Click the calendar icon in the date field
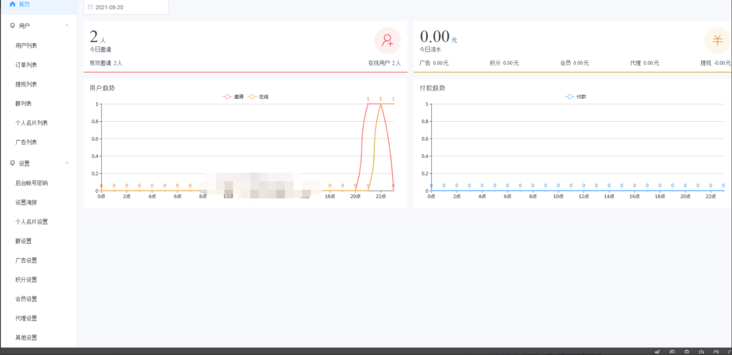Image resolution: width=732 pixels, height=355 pixels. coord(90,7)
